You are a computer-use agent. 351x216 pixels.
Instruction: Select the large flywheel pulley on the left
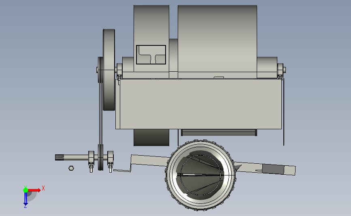pos(109,70)
